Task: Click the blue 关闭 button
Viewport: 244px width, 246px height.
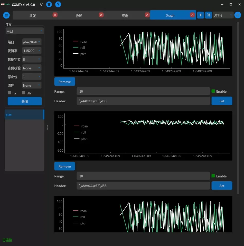Action: [x=25, y=101]
